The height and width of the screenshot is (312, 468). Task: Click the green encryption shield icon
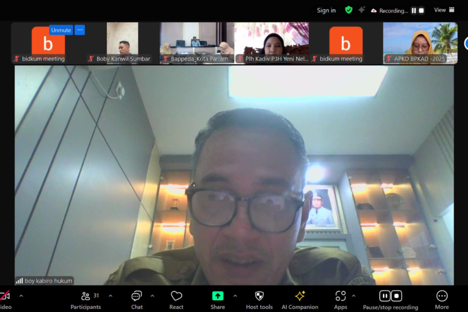pyautogui.click(x=348, y=10)
